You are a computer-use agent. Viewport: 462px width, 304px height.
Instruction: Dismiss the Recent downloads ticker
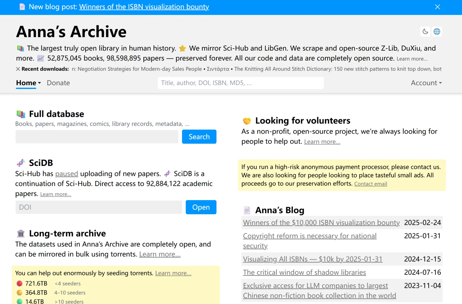point(18,69)
